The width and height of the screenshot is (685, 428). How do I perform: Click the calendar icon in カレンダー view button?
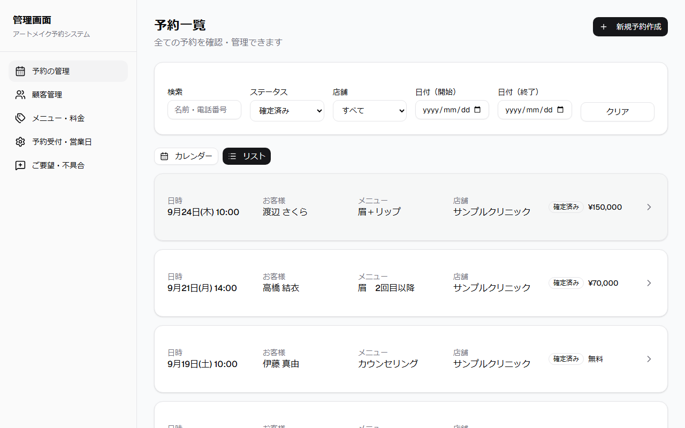pyautogui.click(x=164, y=156)
